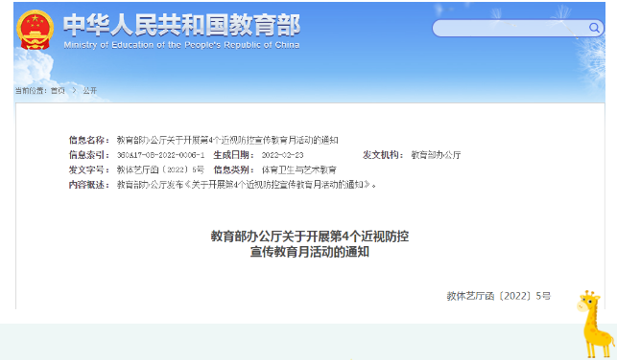Click the breadcrumb arrow between 首页 and 公开
Viewport: 617px width, 360px height.
74,91
